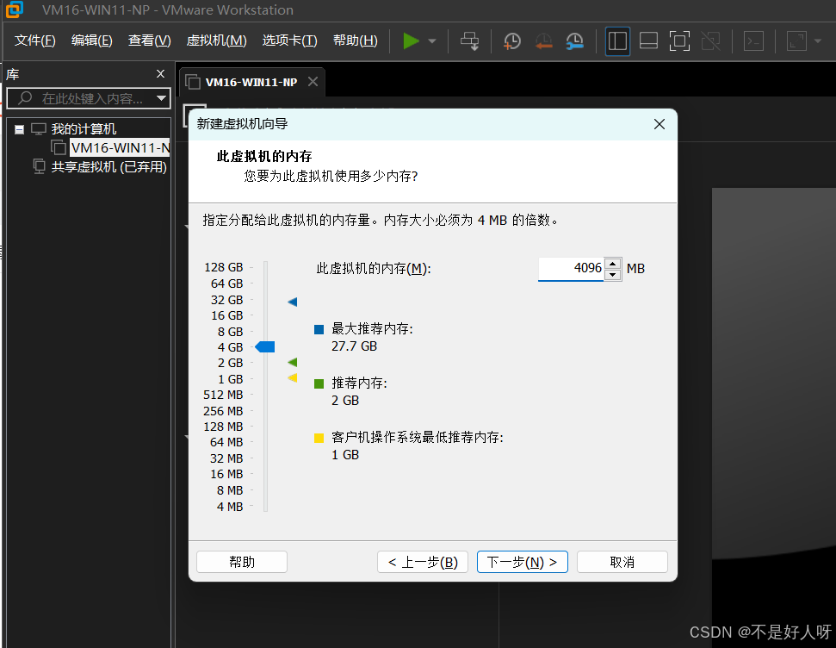
Task: Open the 编辑(E) menu
Action: (92, 40)
